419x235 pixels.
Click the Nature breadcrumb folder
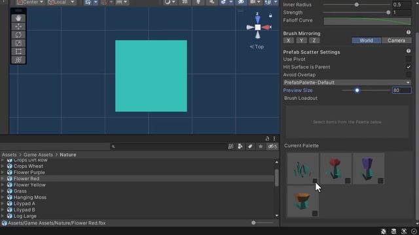tap(68, 155)
